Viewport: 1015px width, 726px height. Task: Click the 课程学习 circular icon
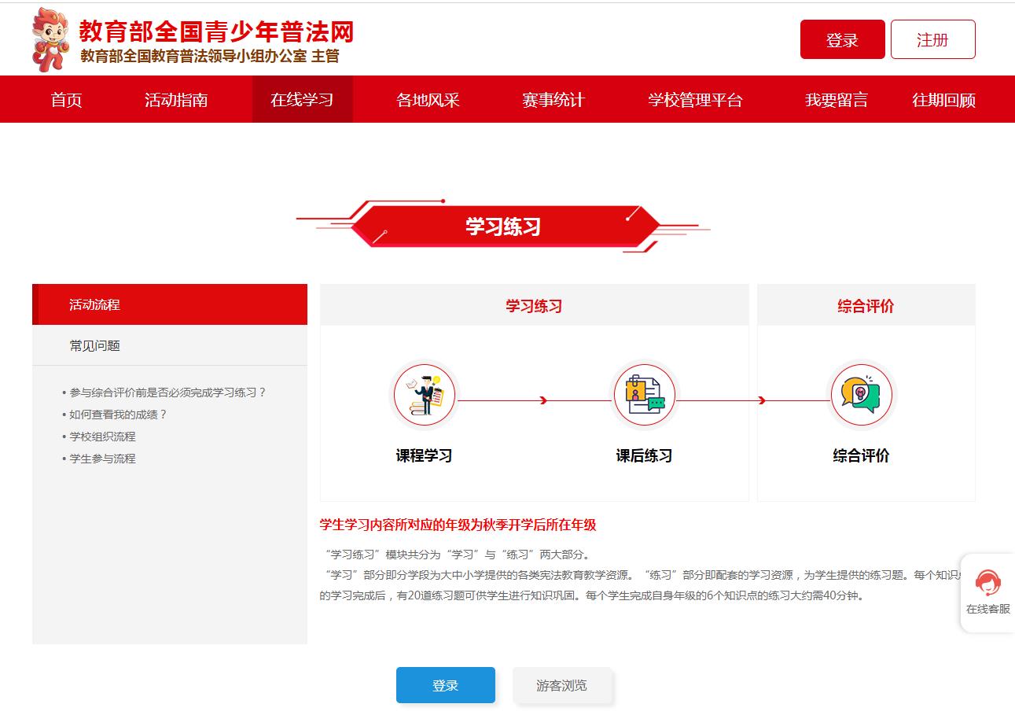point(425,396)
